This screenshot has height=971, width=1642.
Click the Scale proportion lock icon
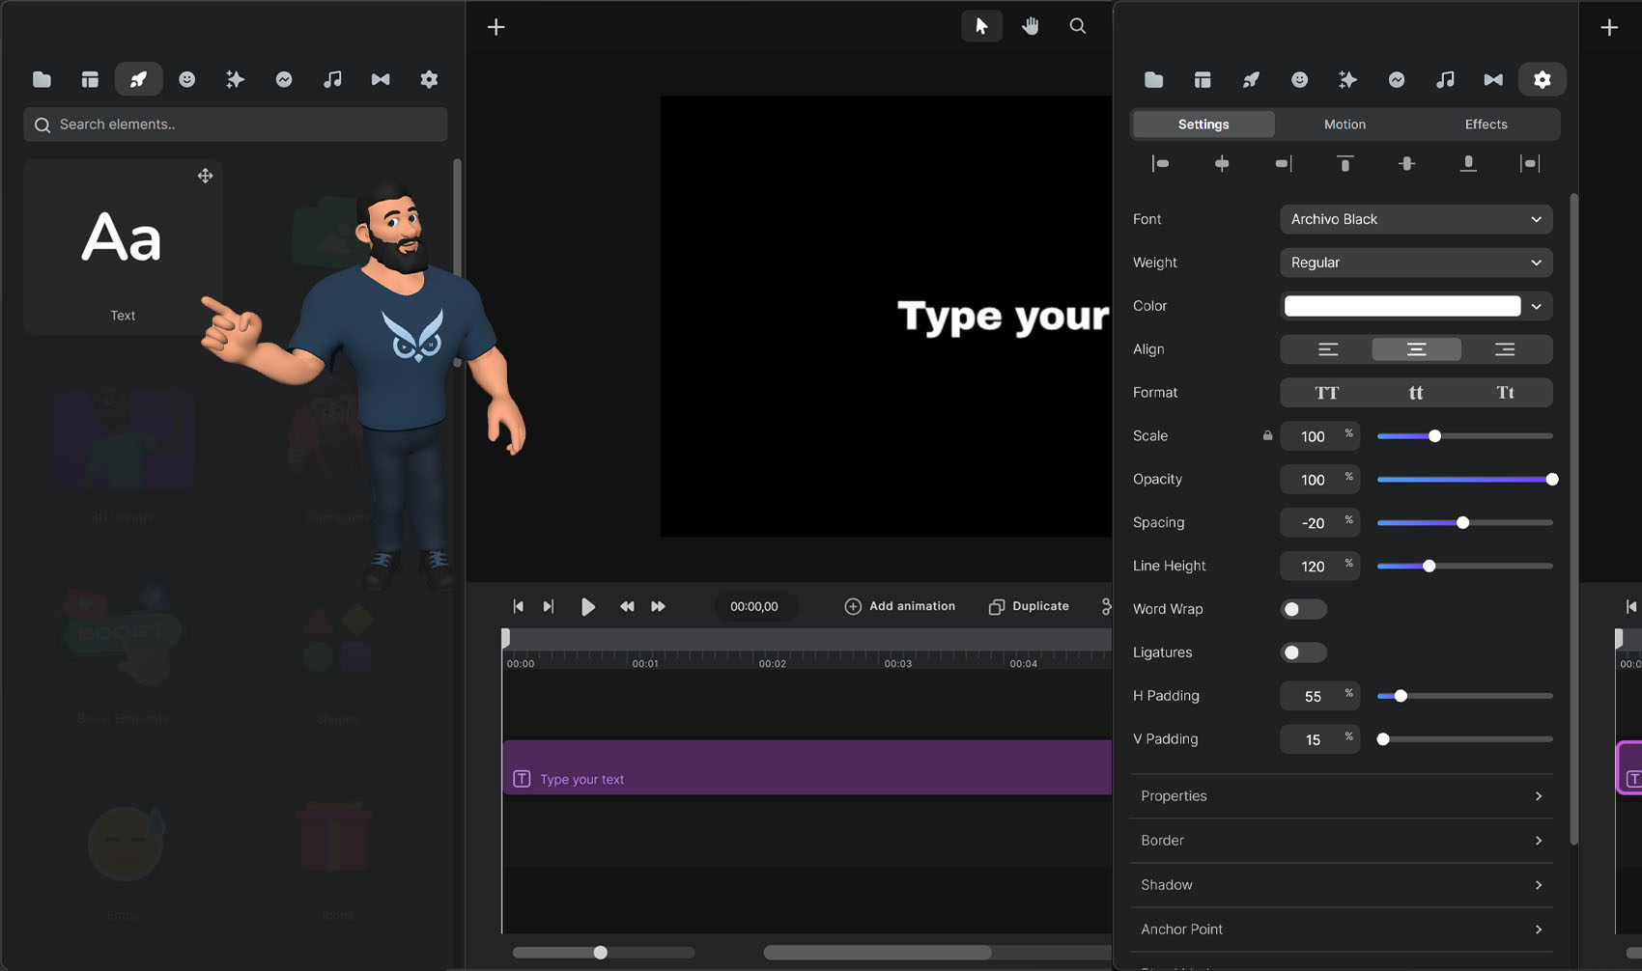point(1267,435)
